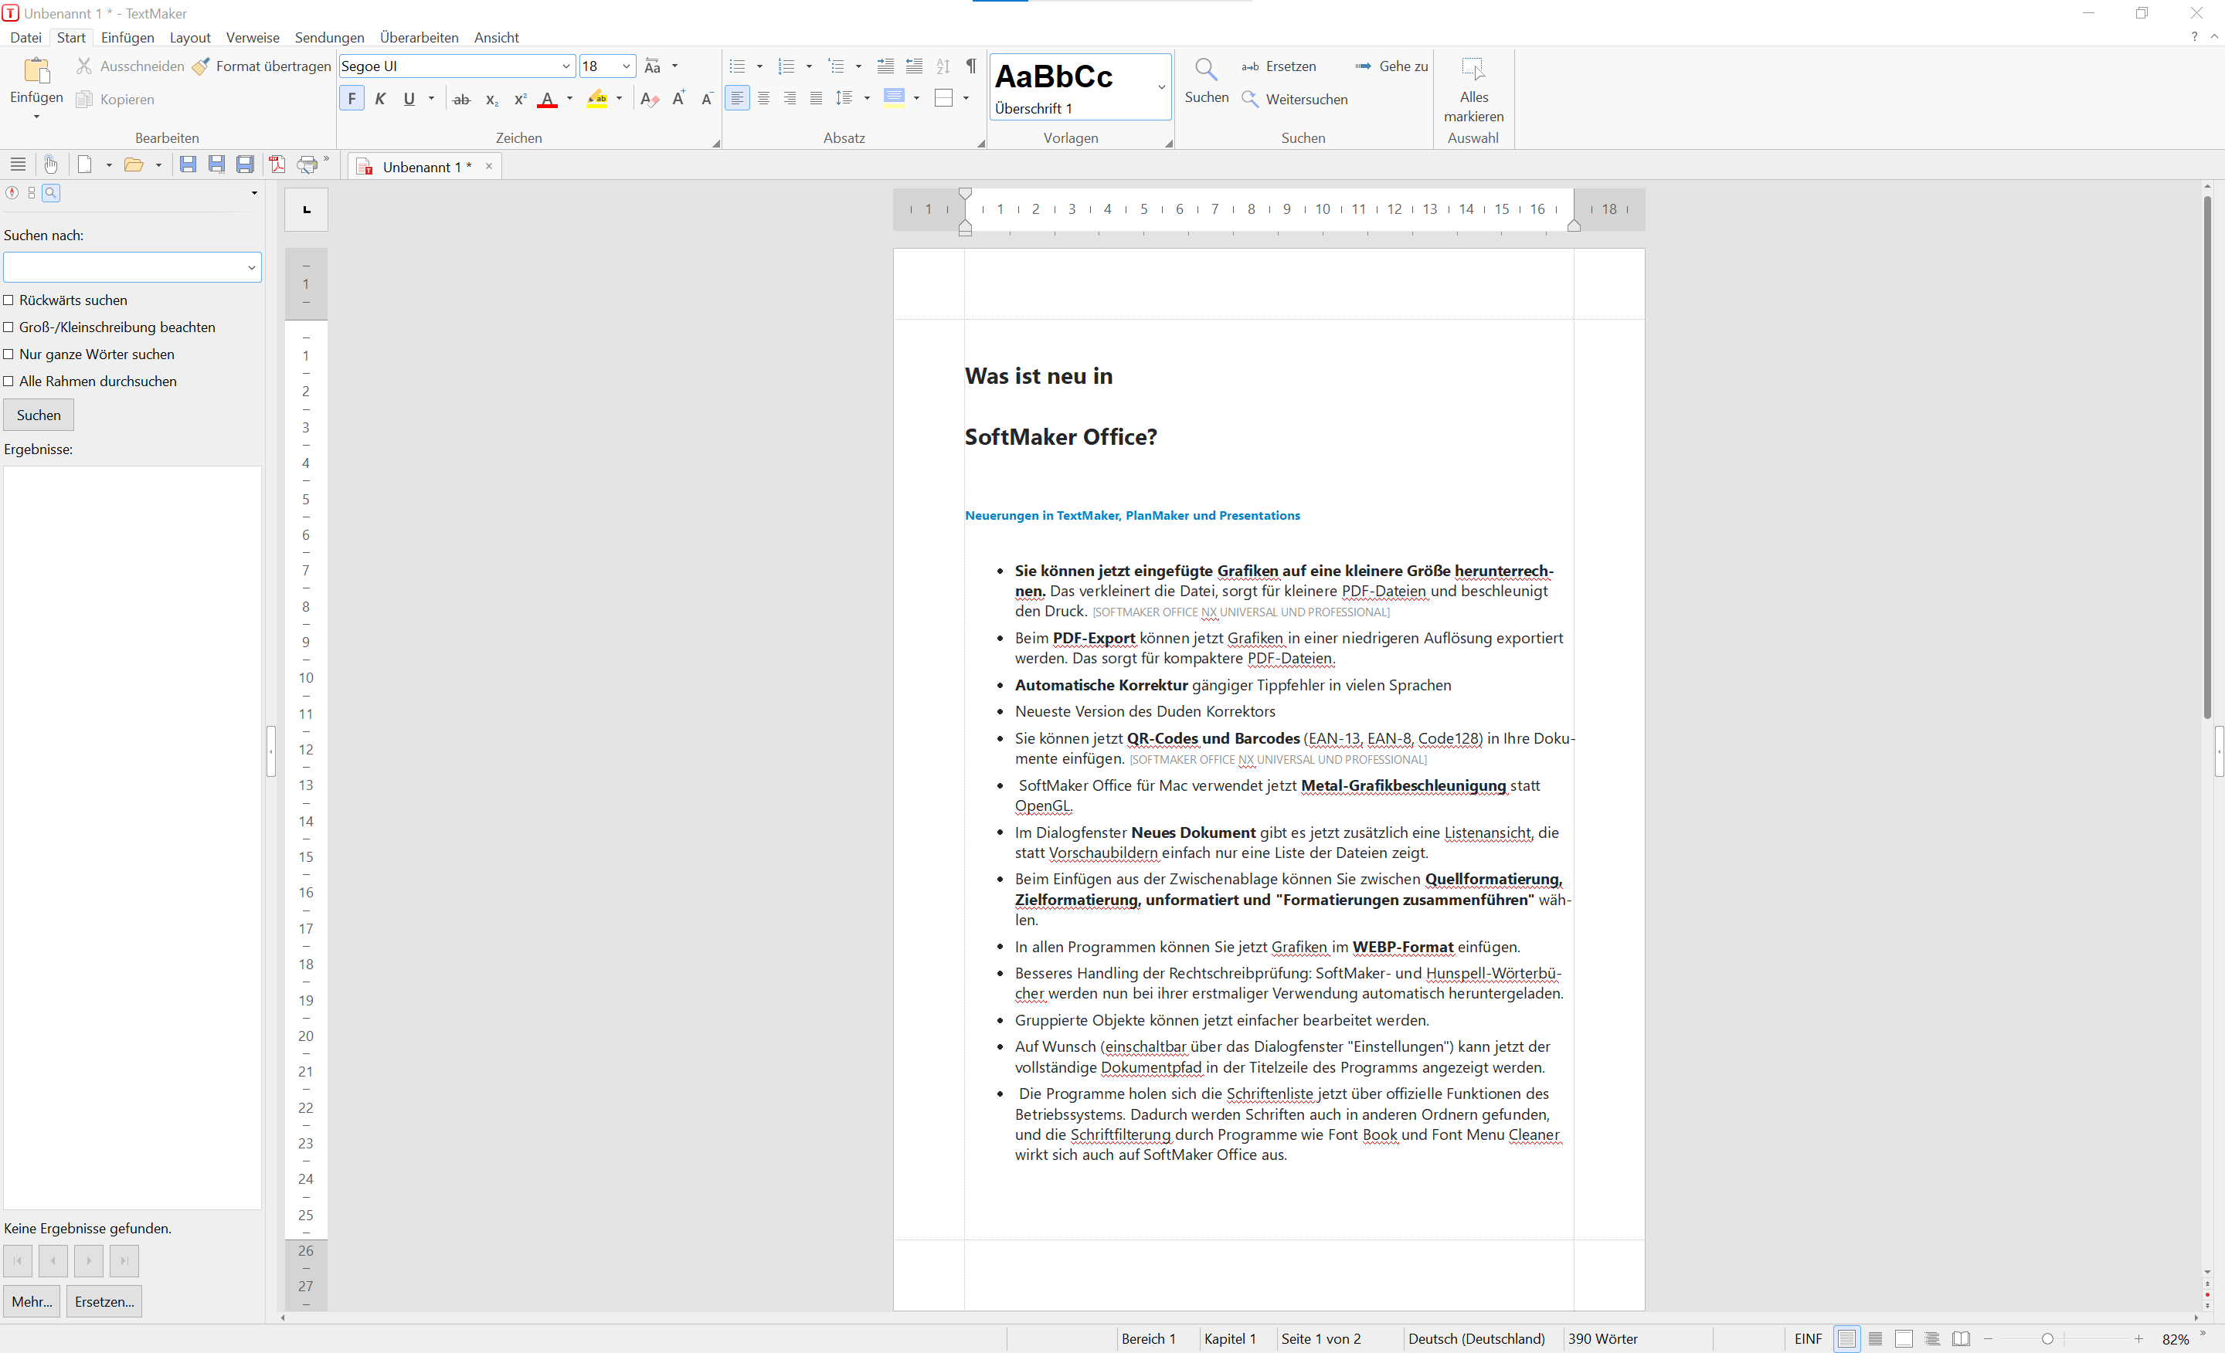This screenshot has height=1353, width=2225.
Task: Enable Rückwärts suchen checkbox
Action: 9,300
